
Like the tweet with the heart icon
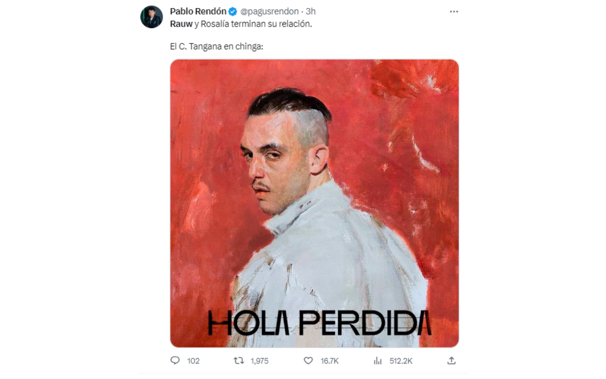[308, 360]
